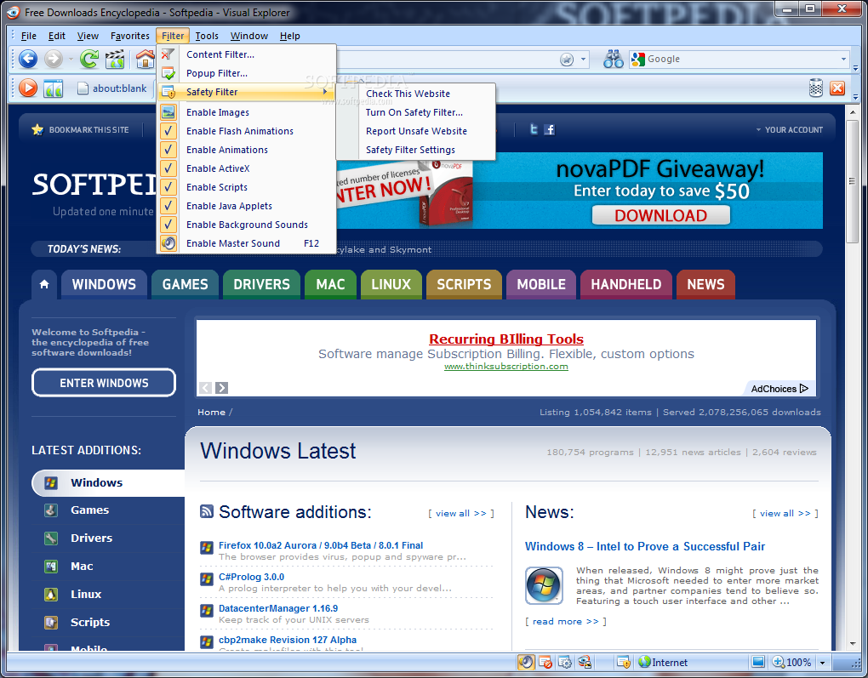
Task: Click the orange play button icon
Action: (28, 88)
